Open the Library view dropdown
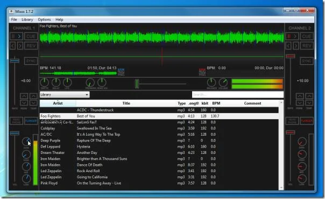The width and height of the screenshot is (325, 199). 65,94
